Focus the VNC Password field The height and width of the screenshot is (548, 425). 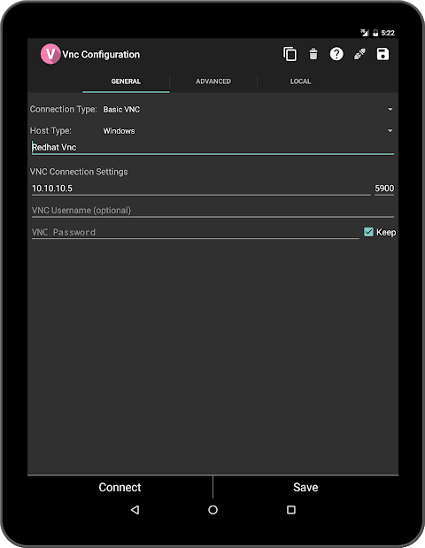click(195, 233)
